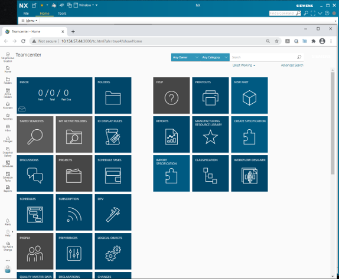The width and height of the screenshot is (339, 279).
Task: Open the Logical Objects tile
Action: (113, 251)
